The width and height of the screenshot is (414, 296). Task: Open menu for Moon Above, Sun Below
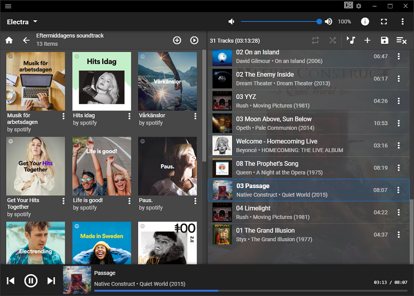click(x=399, y=123)
